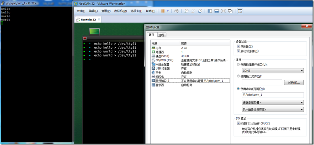The image size is (314, 145).
Task: Click the send Ctrl+Alt+Del toolbar icon
Action: (177, 11)
